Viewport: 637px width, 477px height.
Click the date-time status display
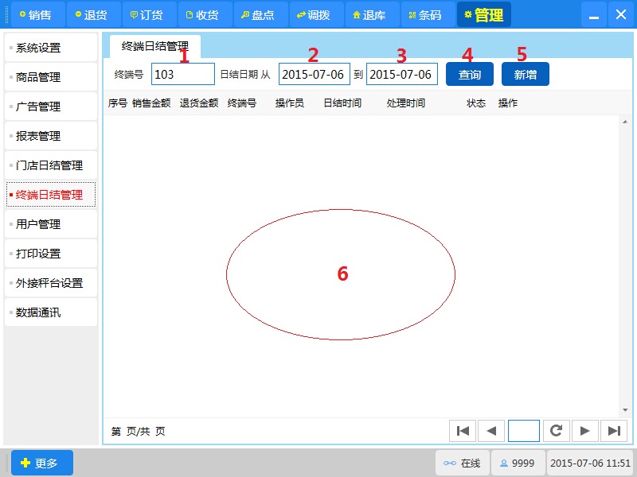590,463
